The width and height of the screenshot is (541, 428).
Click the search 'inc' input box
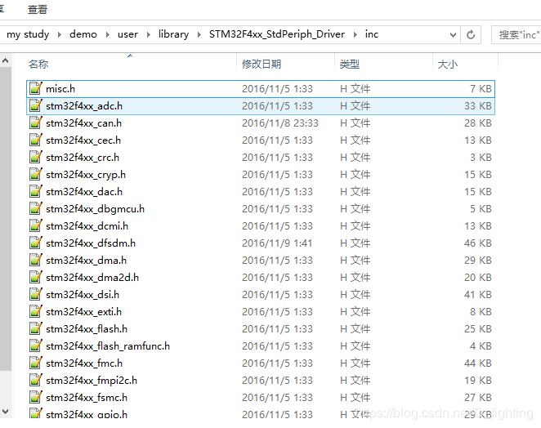click(516, 35)
